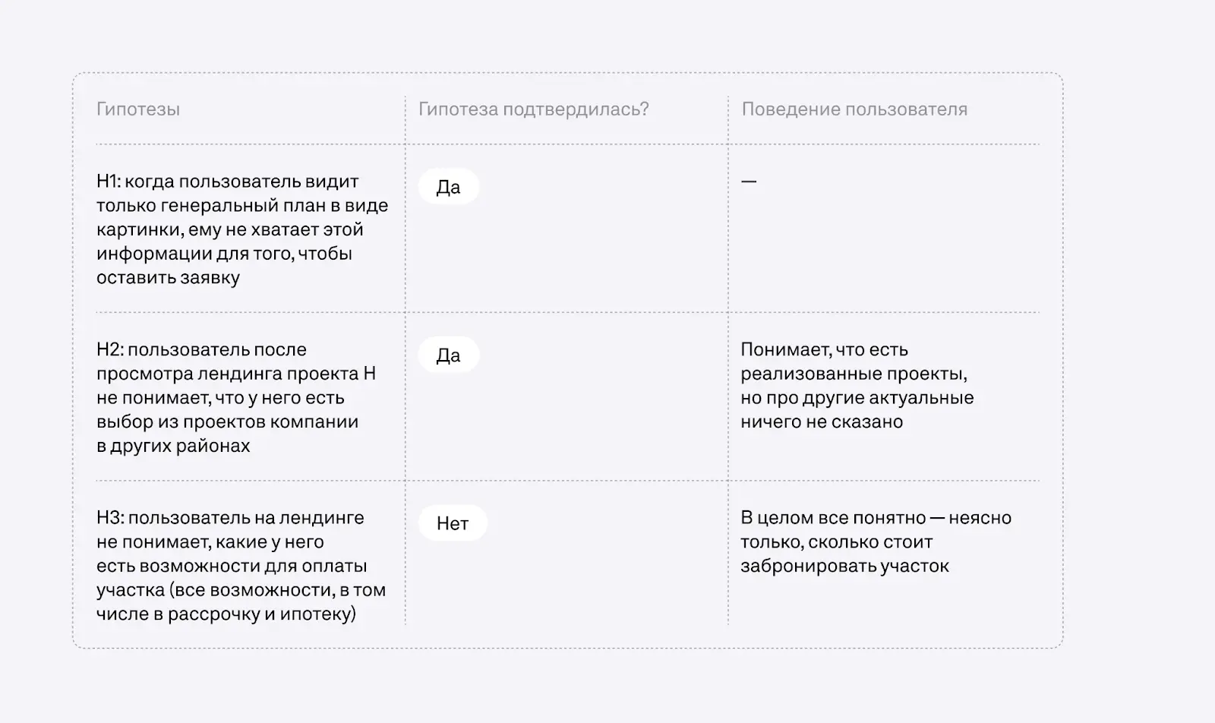Image resolution: width=1215 pixels, height=723 pixels.
Task: Select the "Поведение пользователя" column header
Action: point(854,109)
